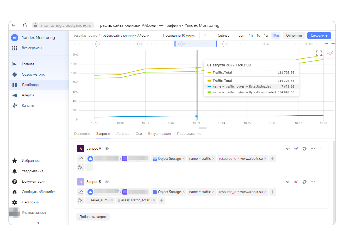Click the Отменить button

[294, 36]
